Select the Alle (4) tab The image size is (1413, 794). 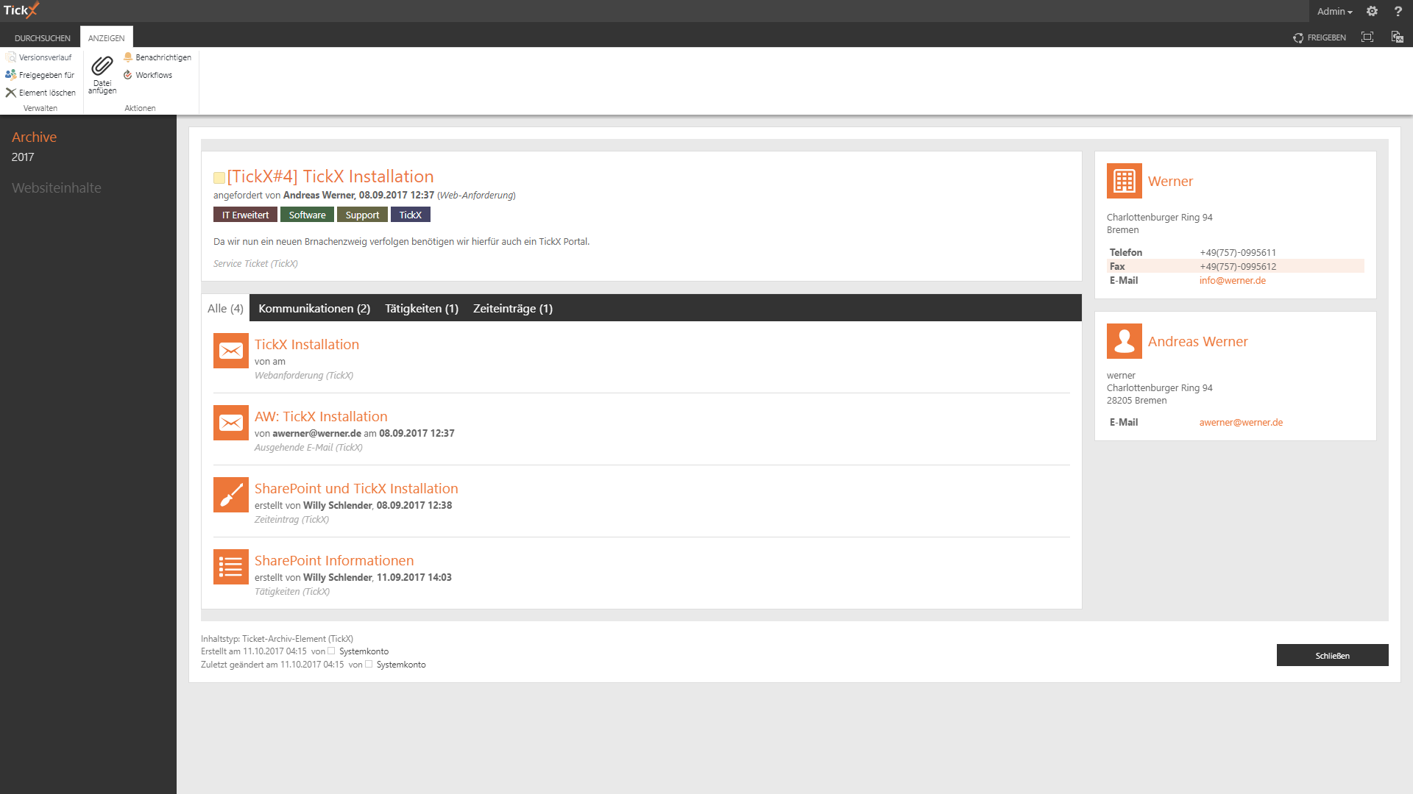(x=225, y=308)
